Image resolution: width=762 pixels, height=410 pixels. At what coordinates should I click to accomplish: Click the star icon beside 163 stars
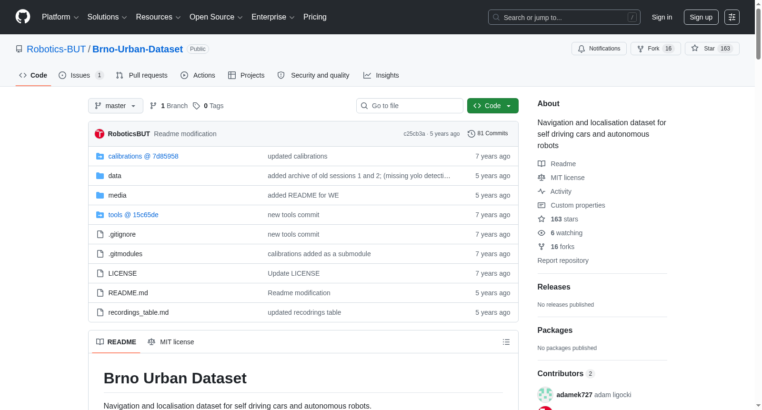541,219
